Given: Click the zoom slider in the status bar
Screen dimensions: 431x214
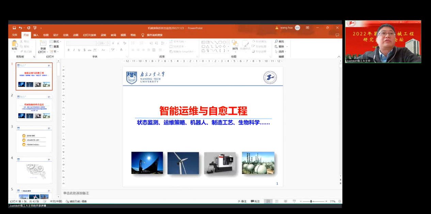Looking at the screenshot, I should tap(311, 201).
